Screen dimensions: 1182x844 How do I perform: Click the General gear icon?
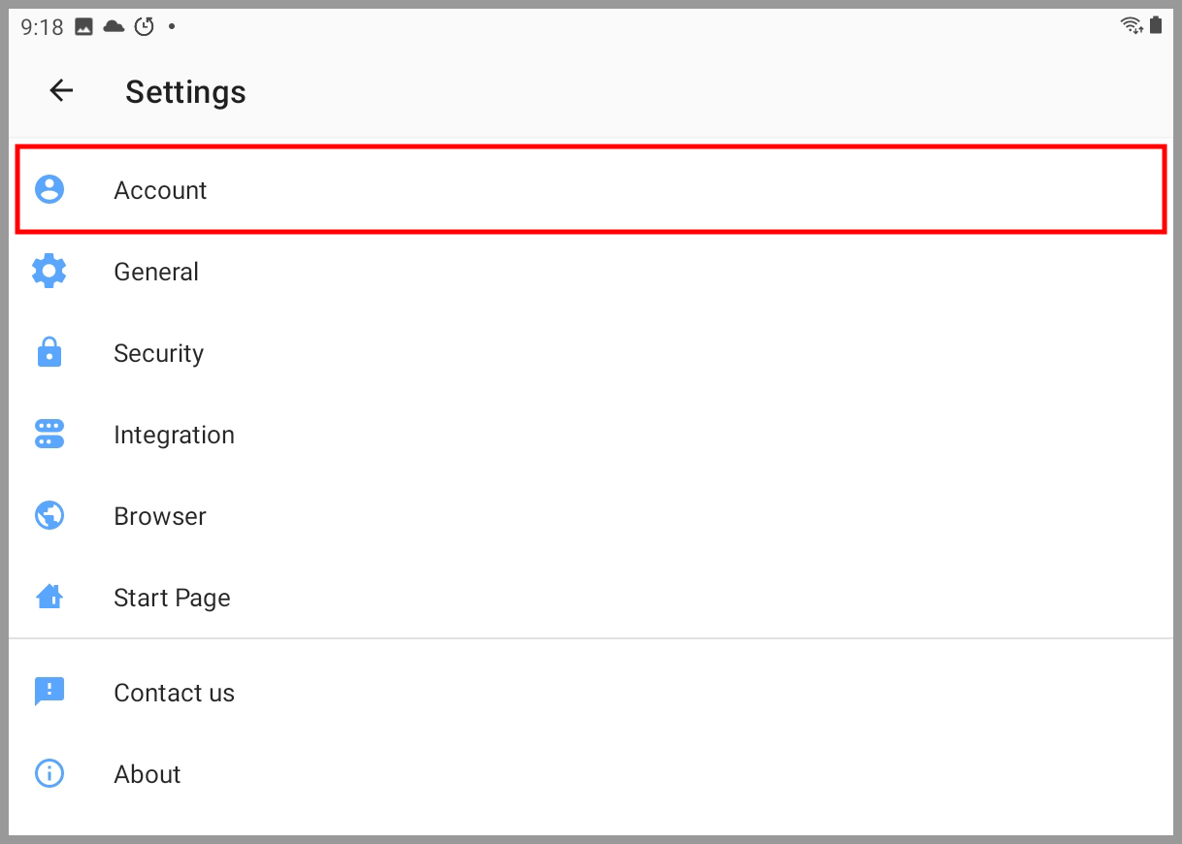[49, 271]
